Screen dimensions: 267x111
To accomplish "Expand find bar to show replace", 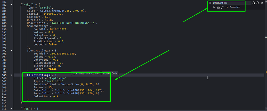I will pos(210,3).
